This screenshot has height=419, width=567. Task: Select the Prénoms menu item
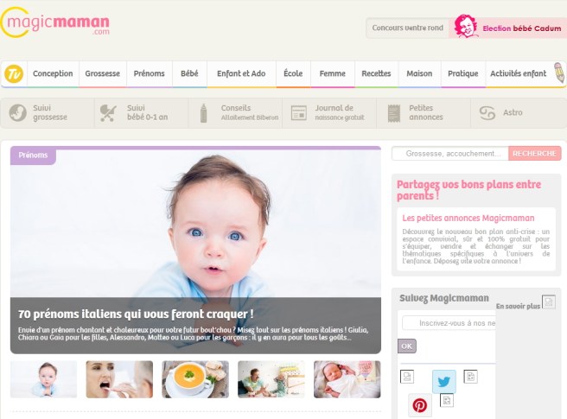point(149,73)
